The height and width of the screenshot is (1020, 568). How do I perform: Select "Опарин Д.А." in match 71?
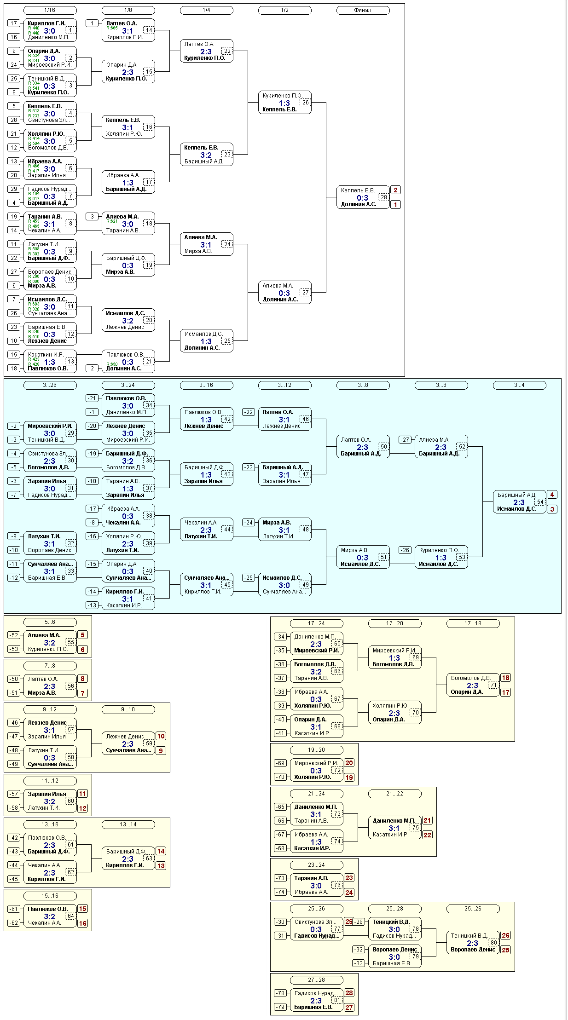click(x=466, y=692)
